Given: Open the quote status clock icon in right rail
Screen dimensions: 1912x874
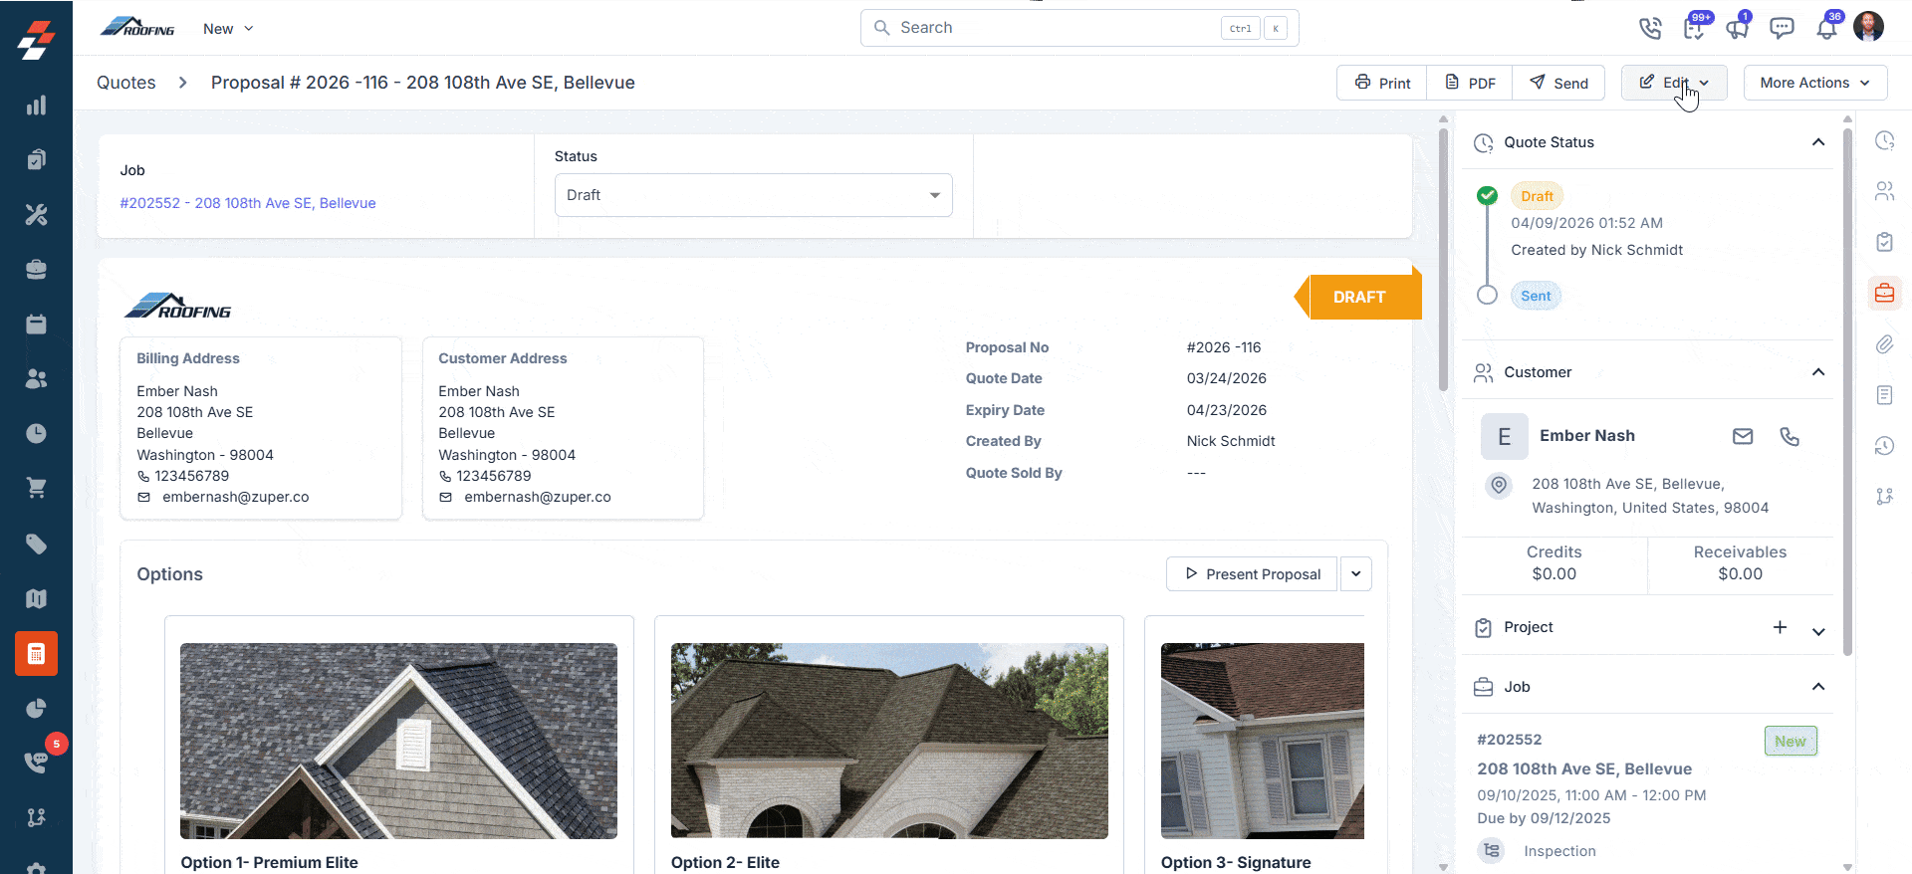Looking at the screenshot, I should coord(1884,140).
